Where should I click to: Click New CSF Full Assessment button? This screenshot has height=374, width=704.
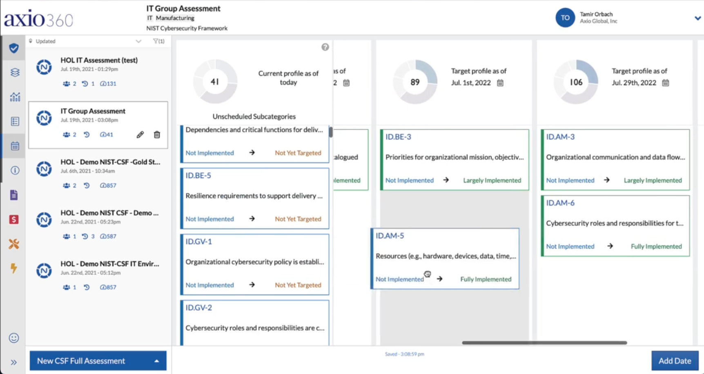tap(98, 361)
